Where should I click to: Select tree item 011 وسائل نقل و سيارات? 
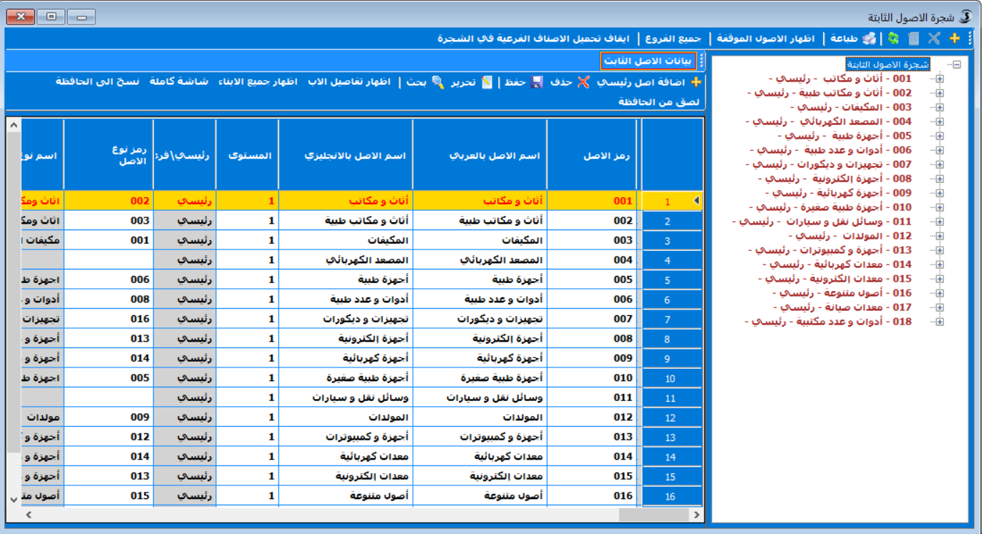click(x=822, y=222)
